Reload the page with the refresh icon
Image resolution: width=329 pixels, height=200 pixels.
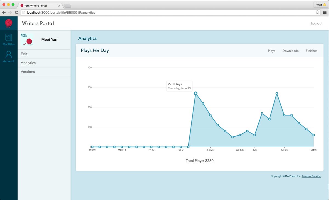17,12
